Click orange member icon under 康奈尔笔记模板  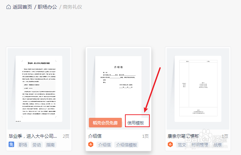(x=170, y=144)
